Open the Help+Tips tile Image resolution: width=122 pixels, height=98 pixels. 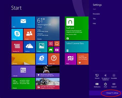pyautogui.click(x=54, y=59)
